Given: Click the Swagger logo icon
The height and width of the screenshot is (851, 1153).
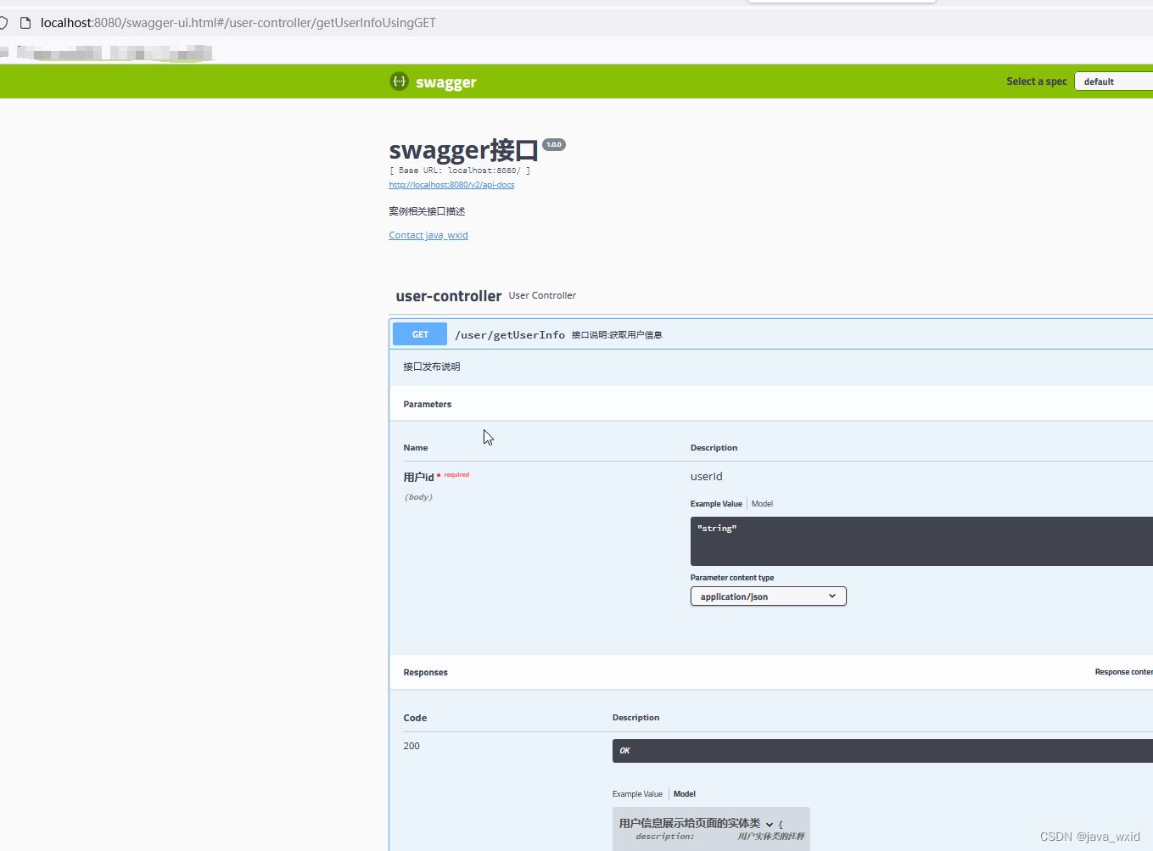Looking at the screenshot, I should point(399,81).
